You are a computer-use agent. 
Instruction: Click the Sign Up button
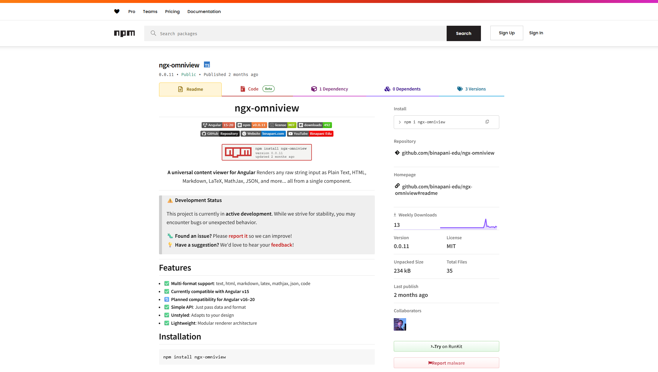507,33
